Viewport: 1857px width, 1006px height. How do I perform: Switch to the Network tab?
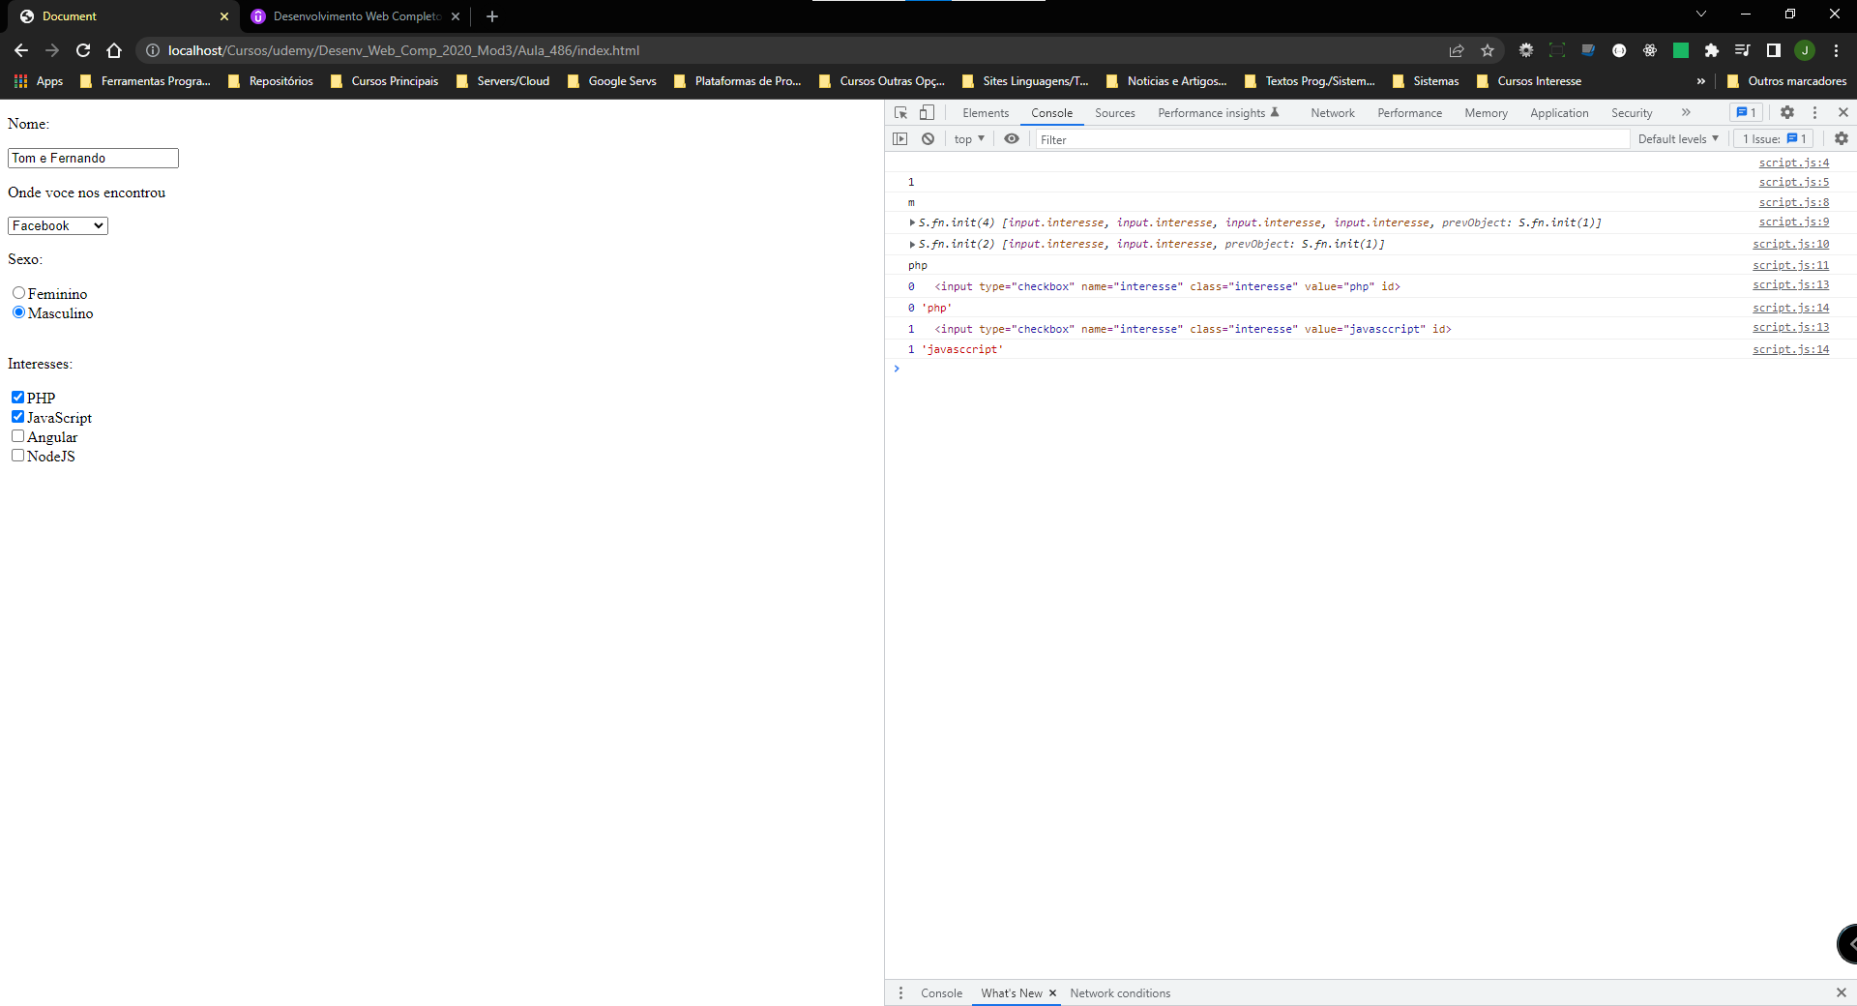point(1333,113)
